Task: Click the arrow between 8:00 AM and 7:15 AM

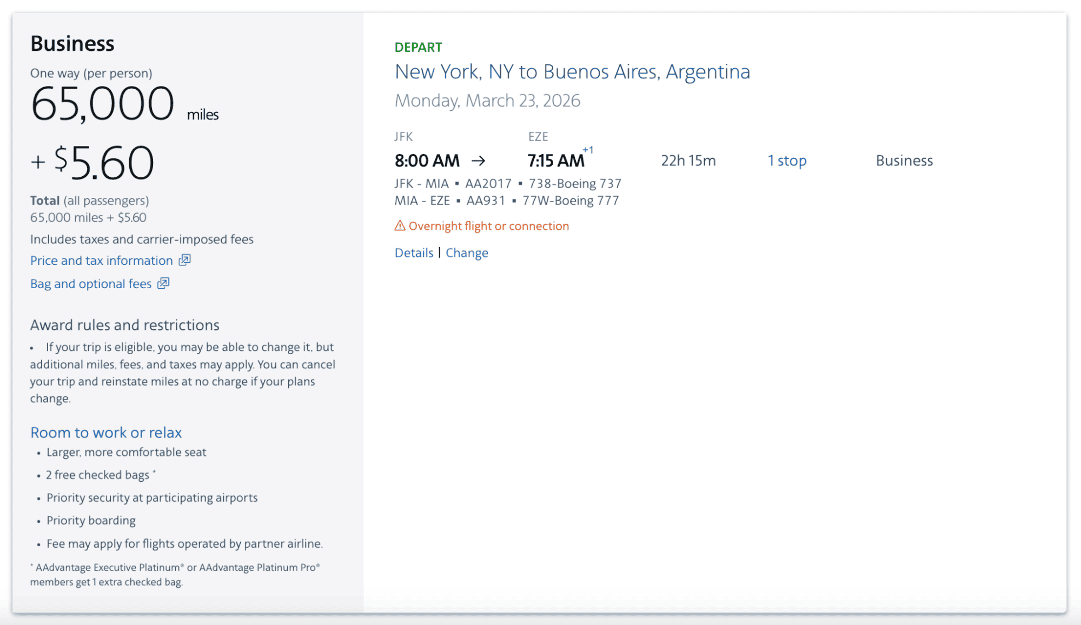Action: point(479,160)
